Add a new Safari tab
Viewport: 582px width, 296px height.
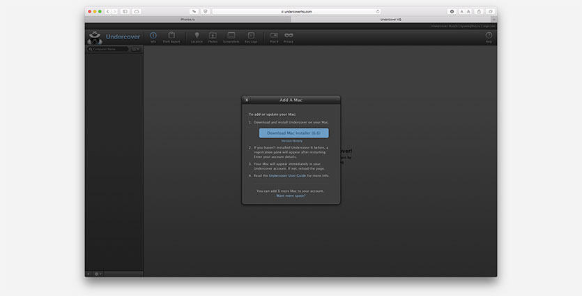click(493, 20)
